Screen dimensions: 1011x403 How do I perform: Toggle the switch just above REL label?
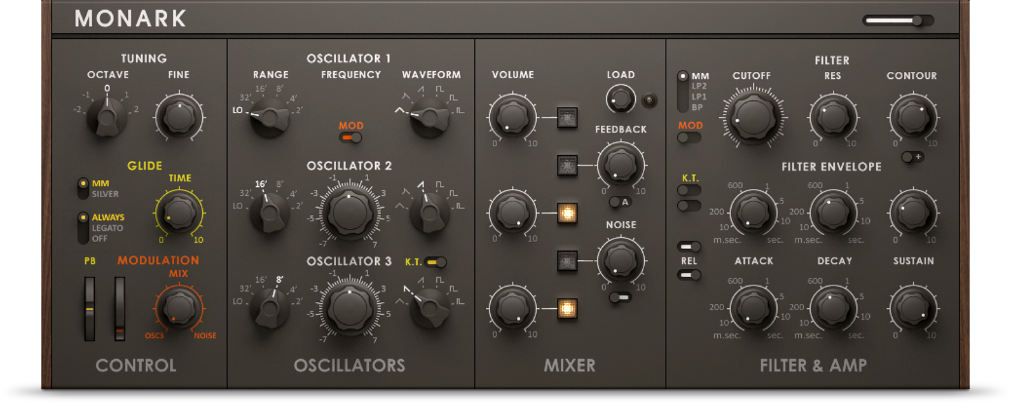(x=689, y=246)
